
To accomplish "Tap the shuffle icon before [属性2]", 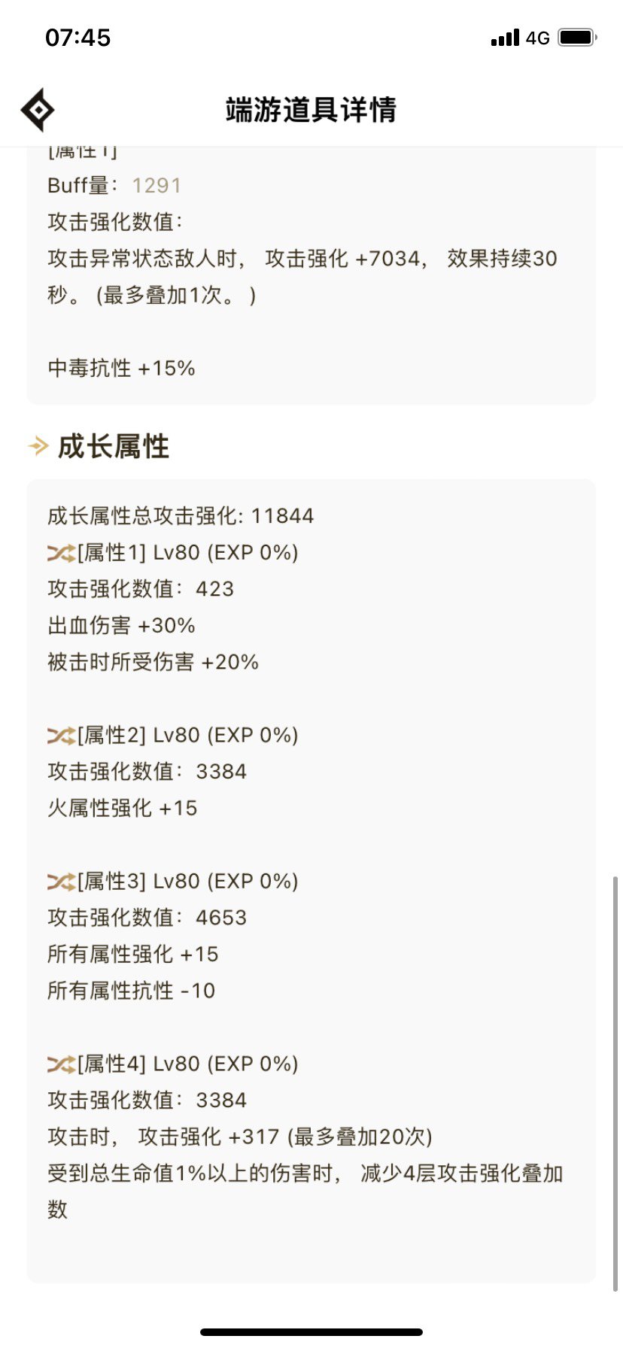I will 59,735.
